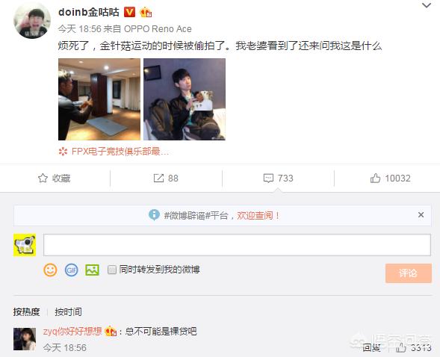Expand the post options chevron
The height and width of the screenshot is (357, 440).
[427, 5]
